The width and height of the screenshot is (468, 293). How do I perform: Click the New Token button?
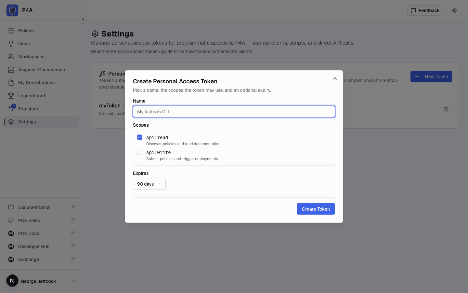pos(431,77)
